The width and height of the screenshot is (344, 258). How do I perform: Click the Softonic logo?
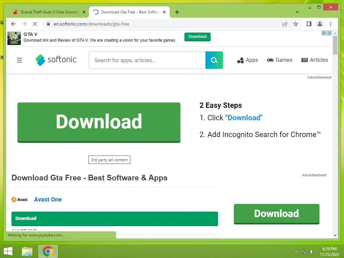pos(56,60)
